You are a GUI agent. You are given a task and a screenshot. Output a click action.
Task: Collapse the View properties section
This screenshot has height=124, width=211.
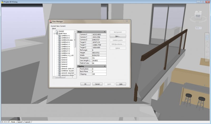(104, 32)
